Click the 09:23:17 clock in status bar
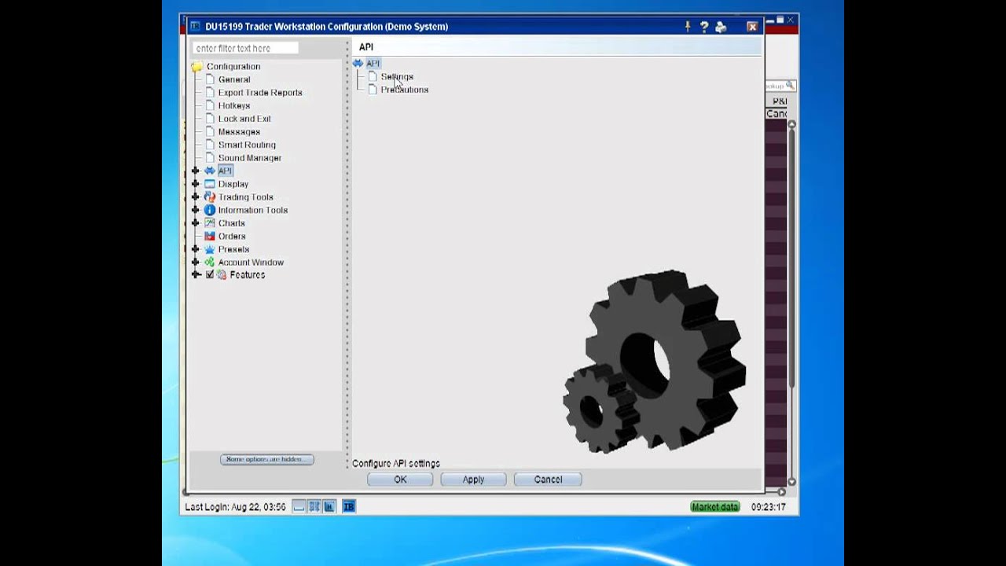The height and width of the screenshot is (566, 1006). coord(768,507)
